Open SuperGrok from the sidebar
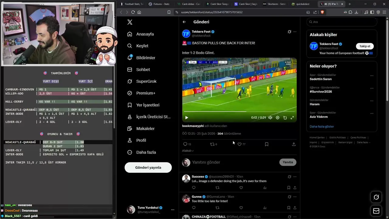Viewport: 389px width, 219px height. [141, 81]
